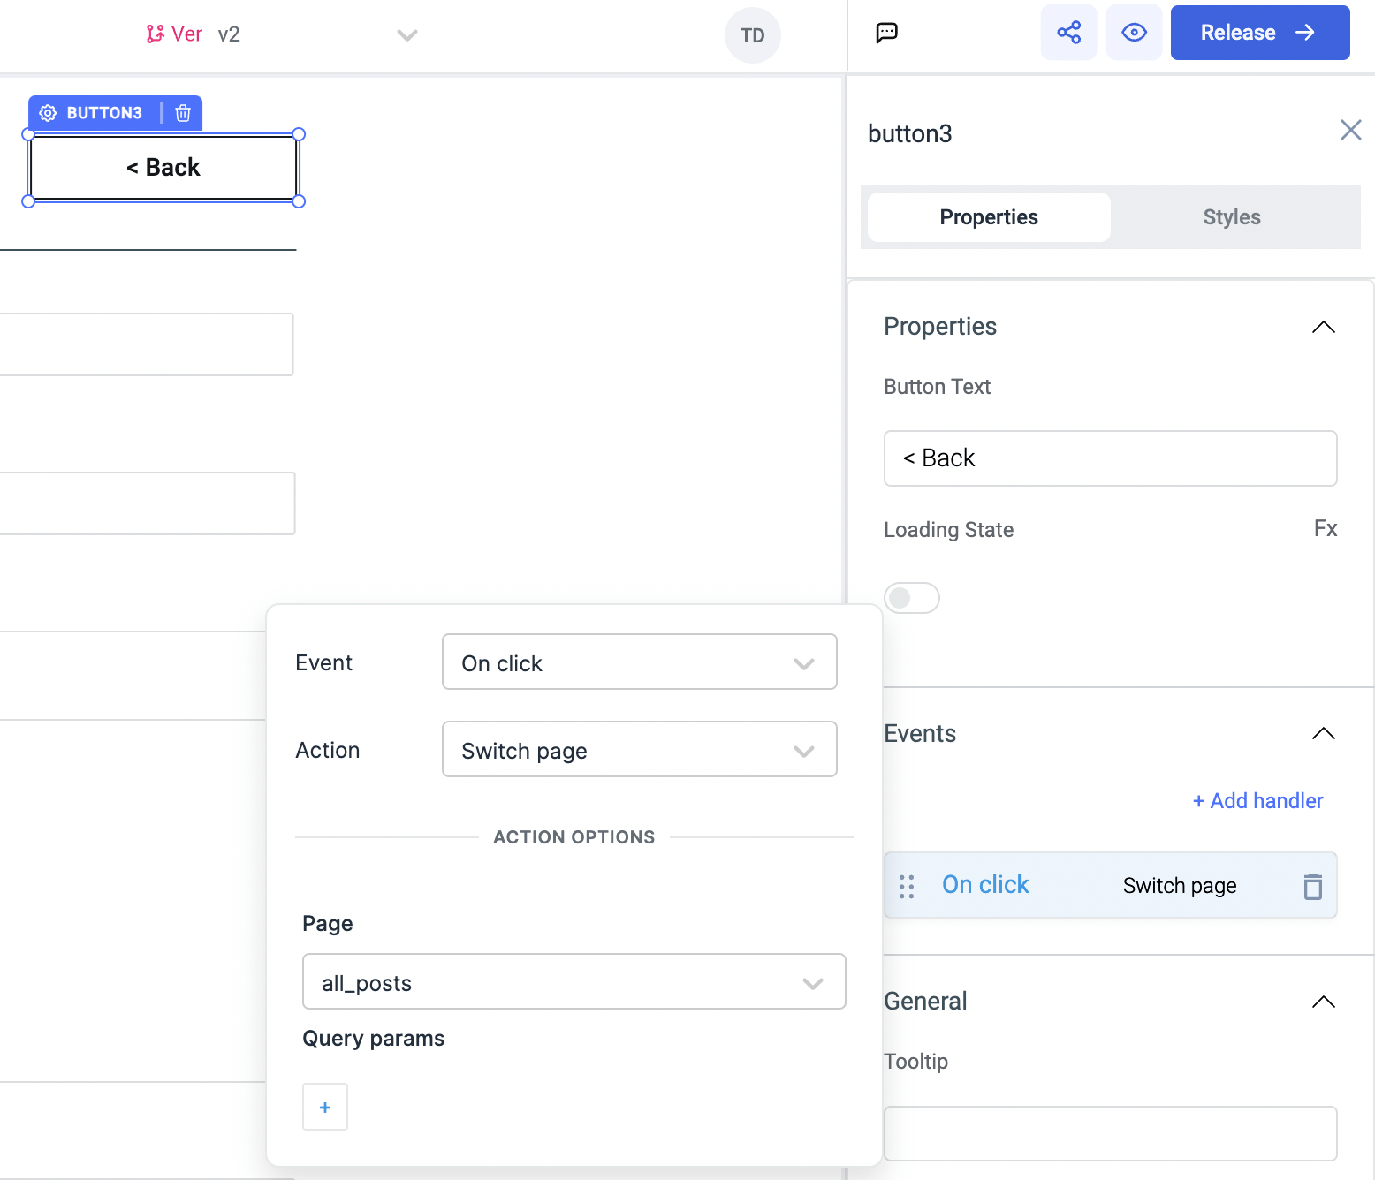Delete the On click event handler
Viewport: 1375px width, 1180px height.
[x=1312, y=886]
